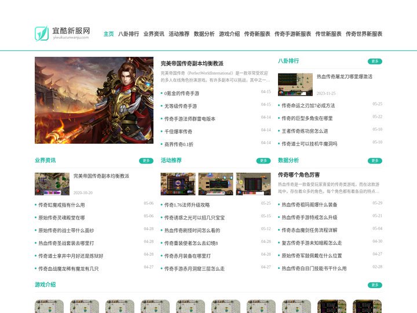Open article 传奇命运之刃加7必成方法

point(308,105)
